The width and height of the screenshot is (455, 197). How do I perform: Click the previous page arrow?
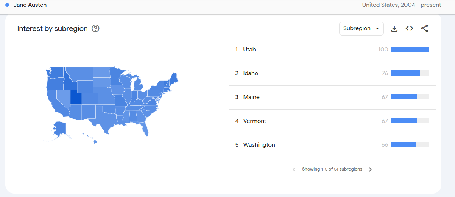pos(294,169)
